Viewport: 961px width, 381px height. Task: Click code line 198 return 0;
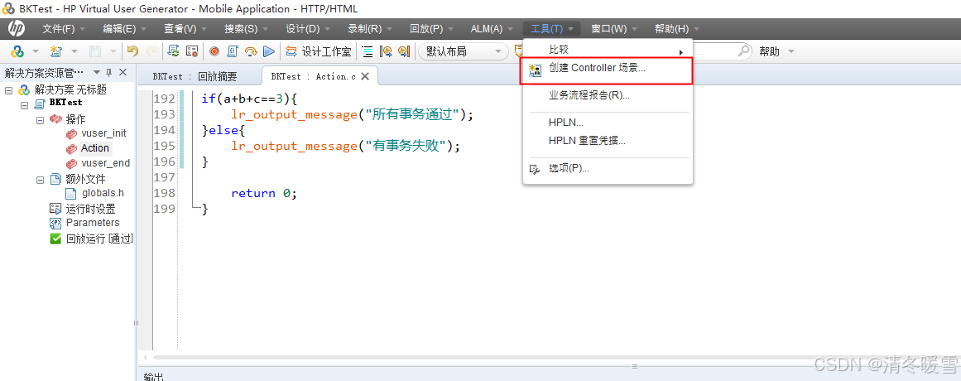[263, 193]
